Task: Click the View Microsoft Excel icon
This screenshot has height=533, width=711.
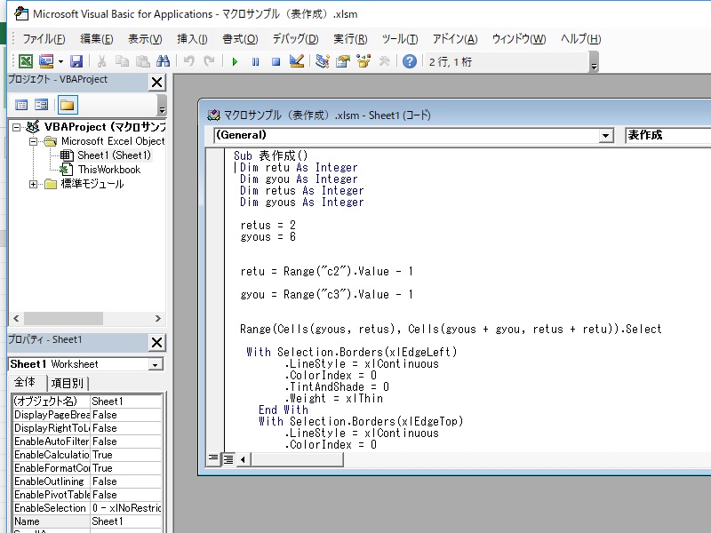Action: coord(26,61)
